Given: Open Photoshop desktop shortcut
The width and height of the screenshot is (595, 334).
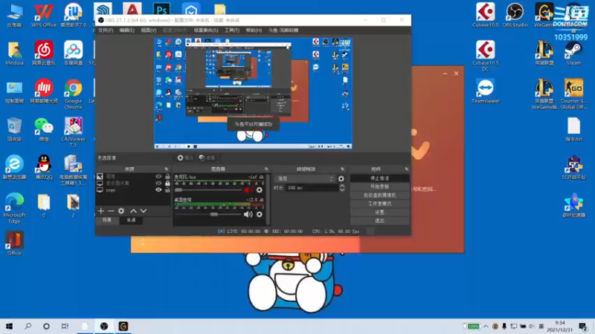Looking at the screenshot, I should click(x=161, y=9).
